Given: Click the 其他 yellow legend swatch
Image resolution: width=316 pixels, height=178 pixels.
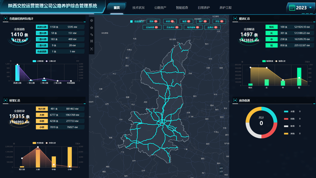Looking at the screenshot, I should (286, 134).
